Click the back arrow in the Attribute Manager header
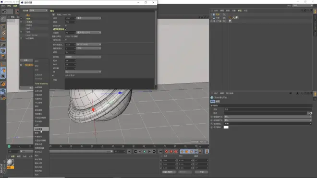 pyautogui.click(x=290, y=94)
